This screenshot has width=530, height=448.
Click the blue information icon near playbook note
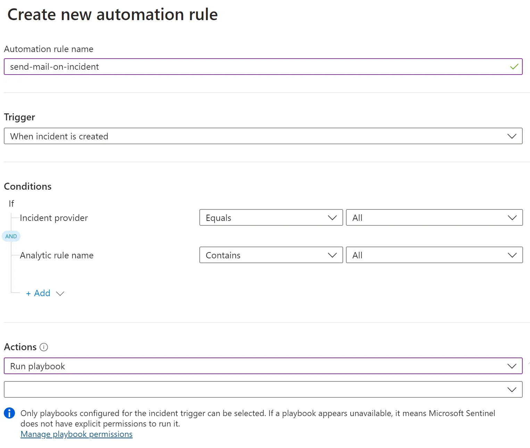9,413
